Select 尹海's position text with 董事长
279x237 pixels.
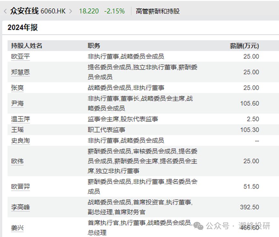coord(140,103)
